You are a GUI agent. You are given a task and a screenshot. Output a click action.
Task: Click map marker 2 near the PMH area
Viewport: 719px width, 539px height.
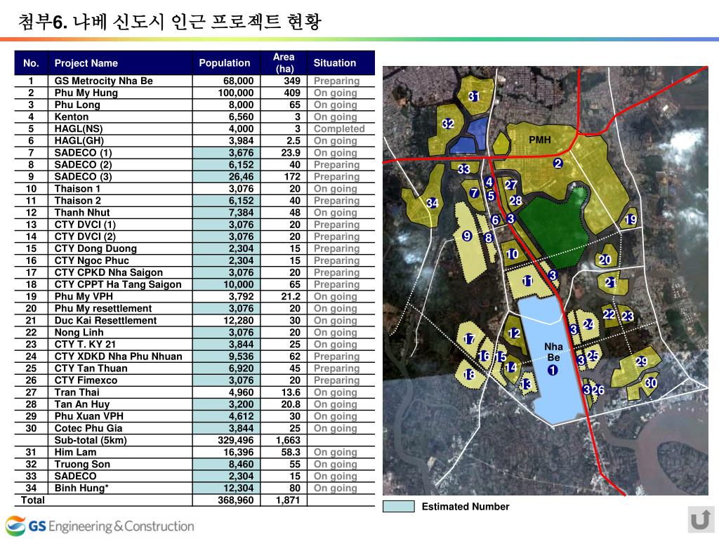558,163
